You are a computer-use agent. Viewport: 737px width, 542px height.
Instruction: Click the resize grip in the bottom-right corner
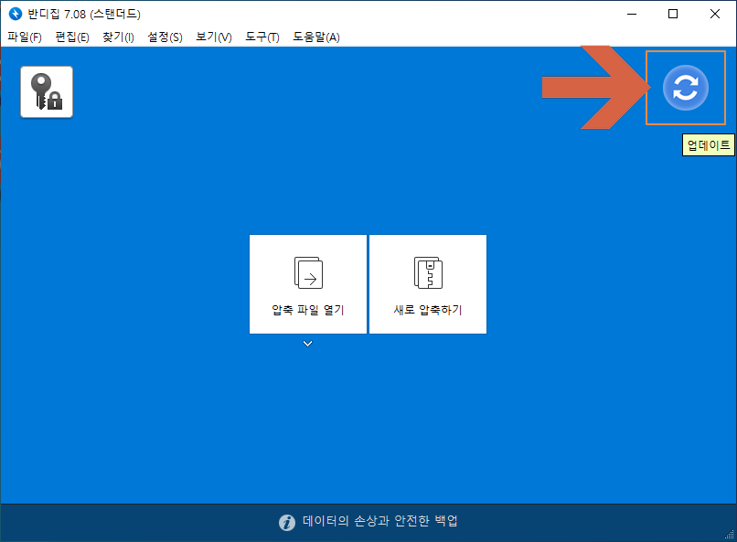(730, 535)
